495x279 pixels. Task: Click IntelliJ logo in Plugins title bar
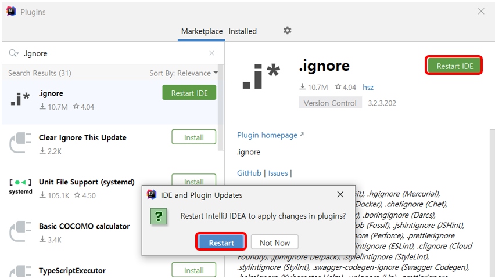click(x=11, y=12)
